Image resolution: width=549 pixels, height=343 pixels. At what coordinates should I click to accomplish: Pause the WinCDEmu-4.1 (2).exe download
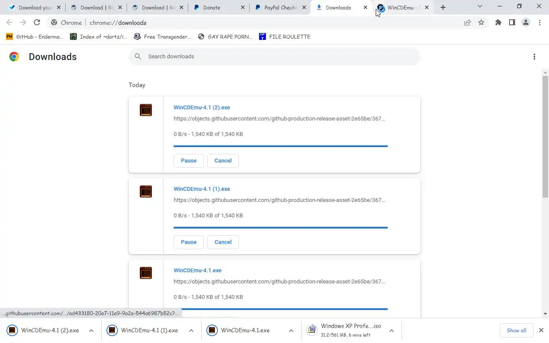click(x=189, y=161)
